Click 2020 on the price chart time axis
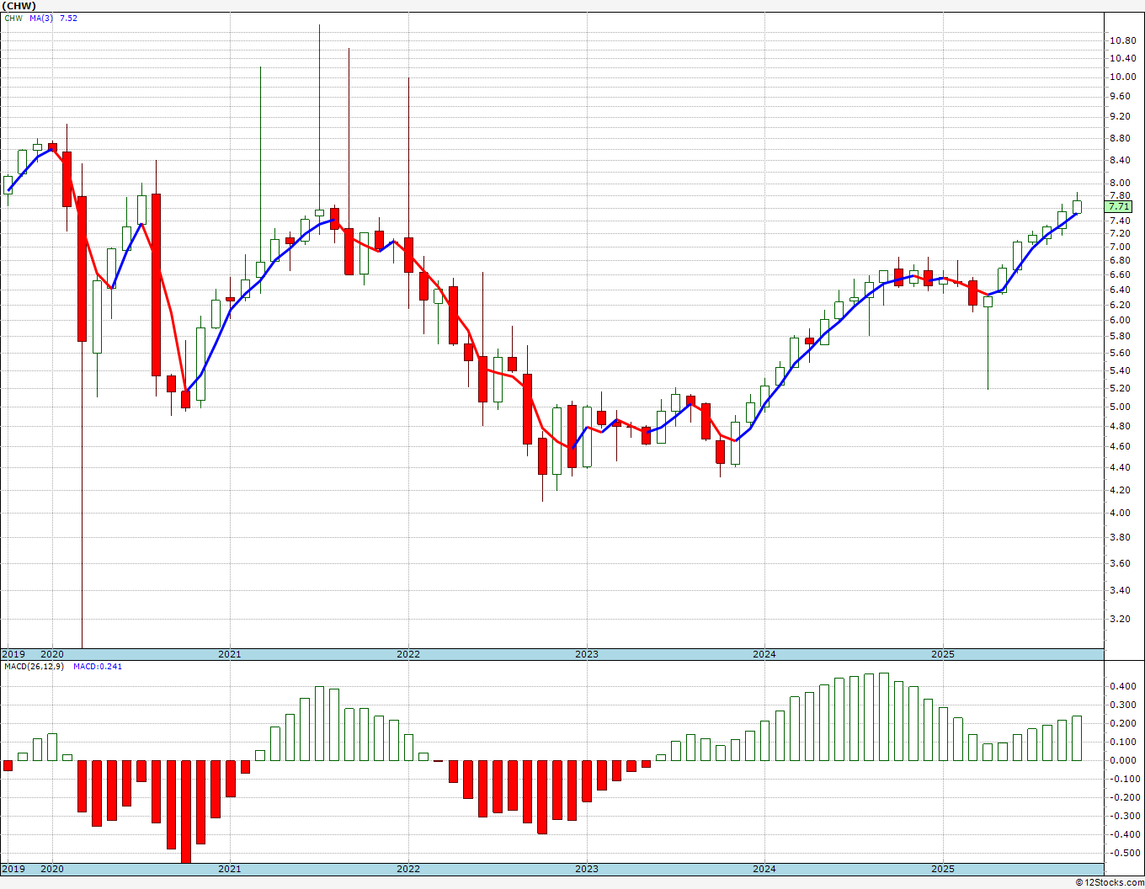 tap(52, 654)
